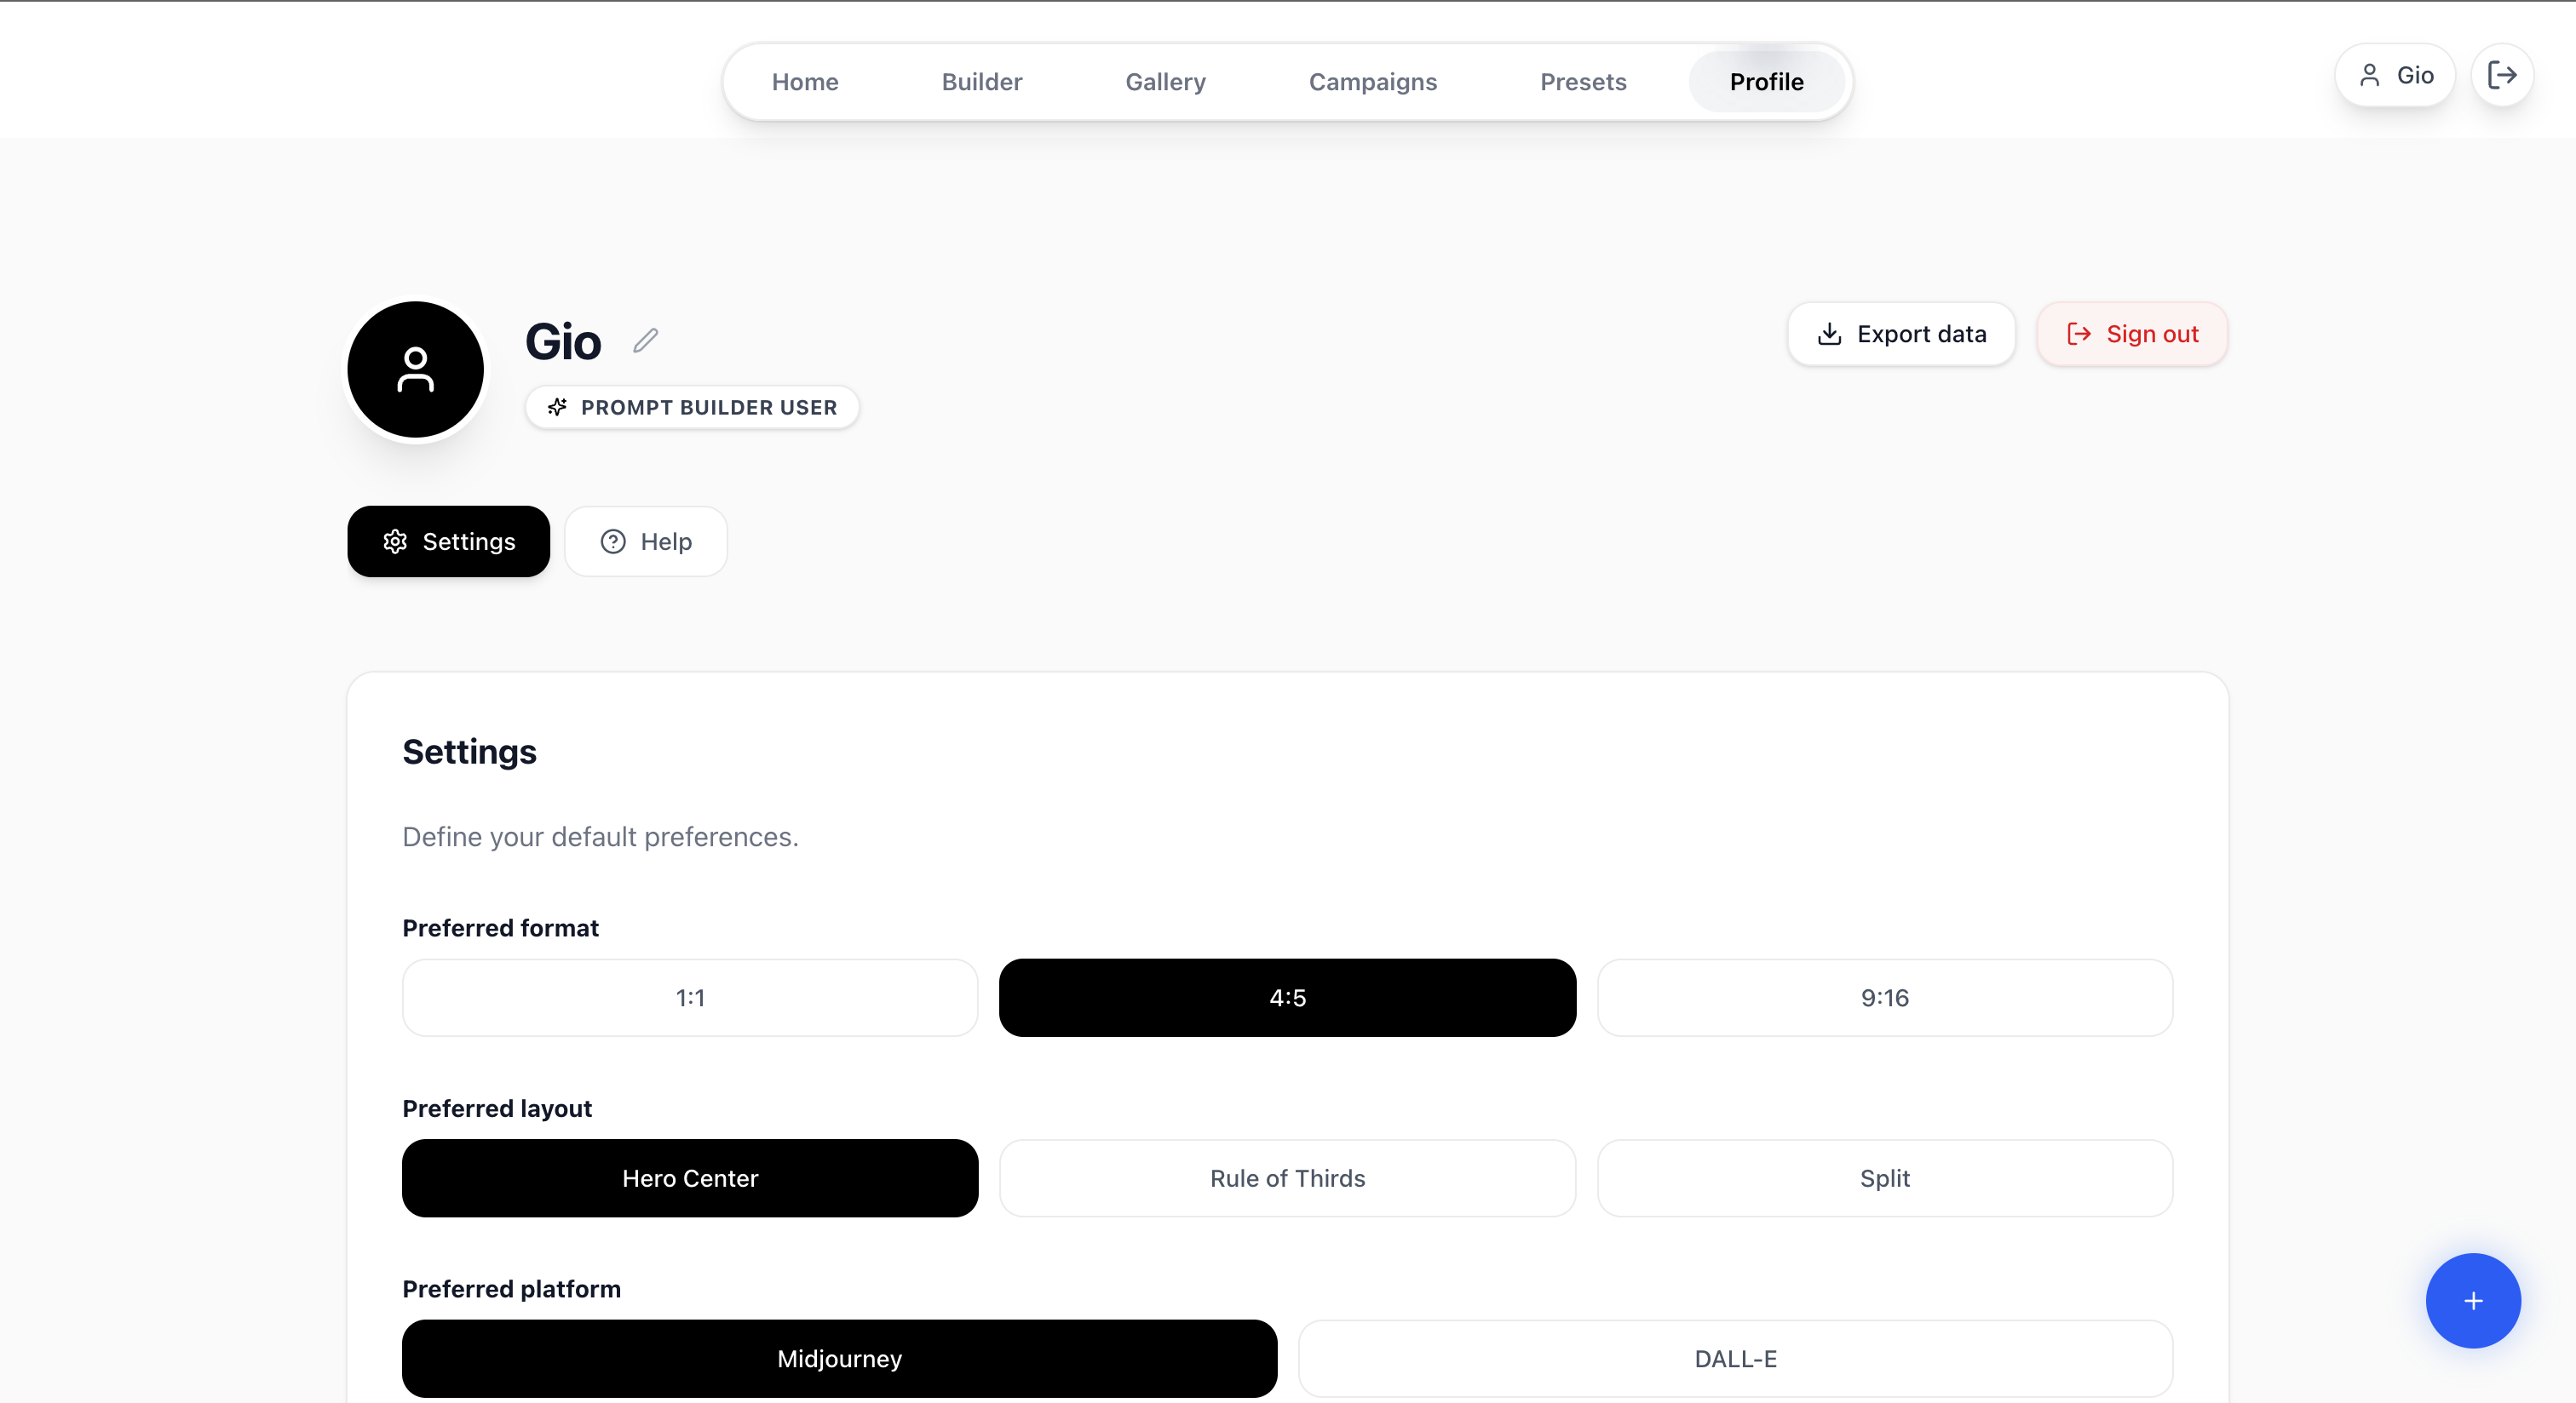Click the blue plus floating button

tap(2472, 1300)
